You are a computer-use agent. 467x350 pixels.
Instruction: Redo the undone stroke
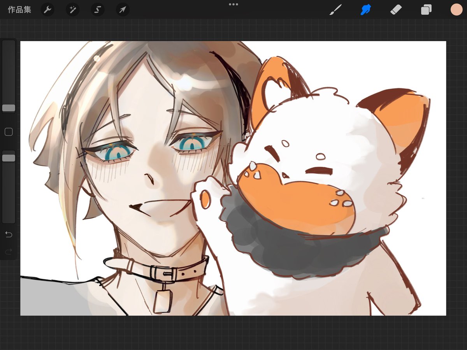pos(9,252)
